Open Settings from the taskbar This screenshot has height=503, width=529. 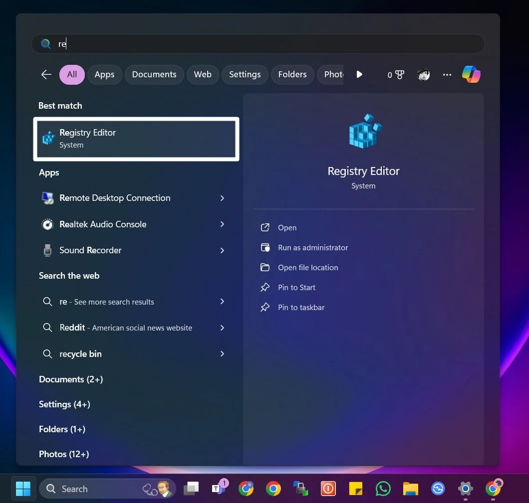[x=465, y=489]
